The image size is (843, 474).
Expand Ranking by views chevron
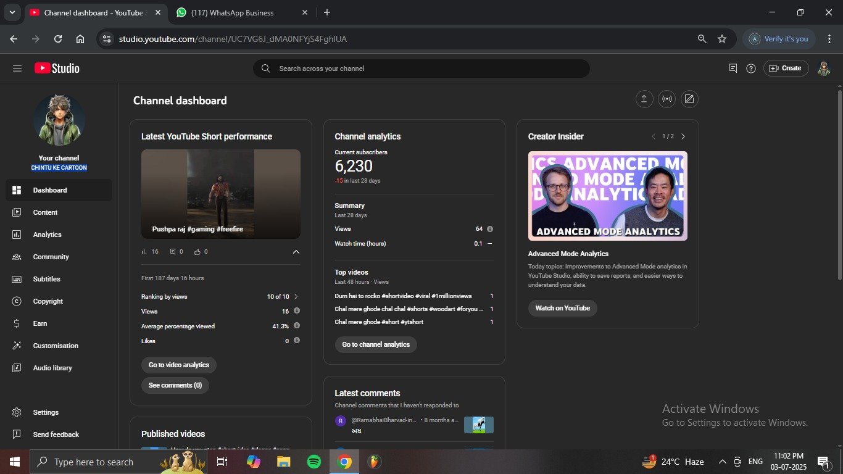click(296, 297)
